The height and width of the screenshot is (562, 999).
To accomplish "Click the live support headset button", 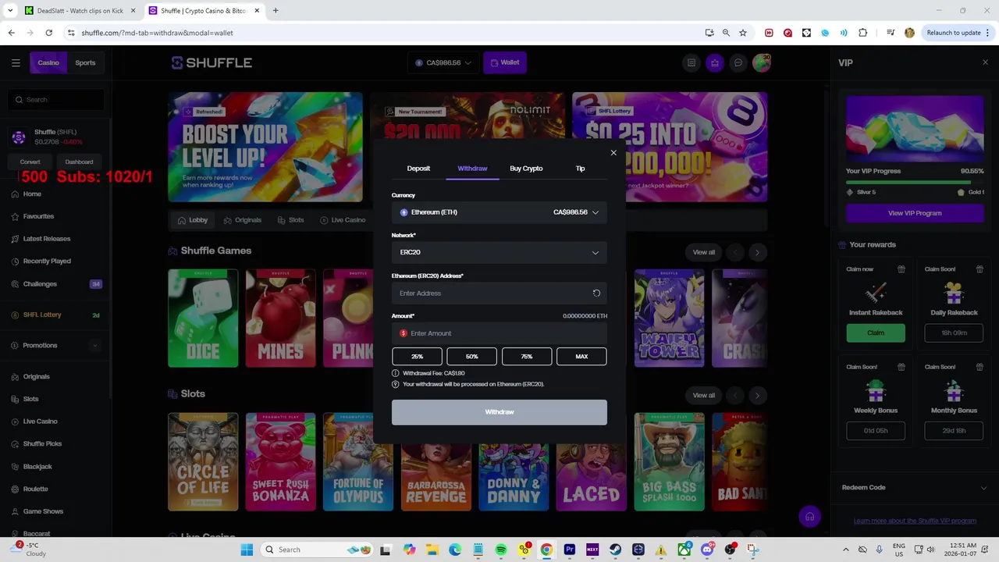I will pyautogui.click(x=809, y=516).
